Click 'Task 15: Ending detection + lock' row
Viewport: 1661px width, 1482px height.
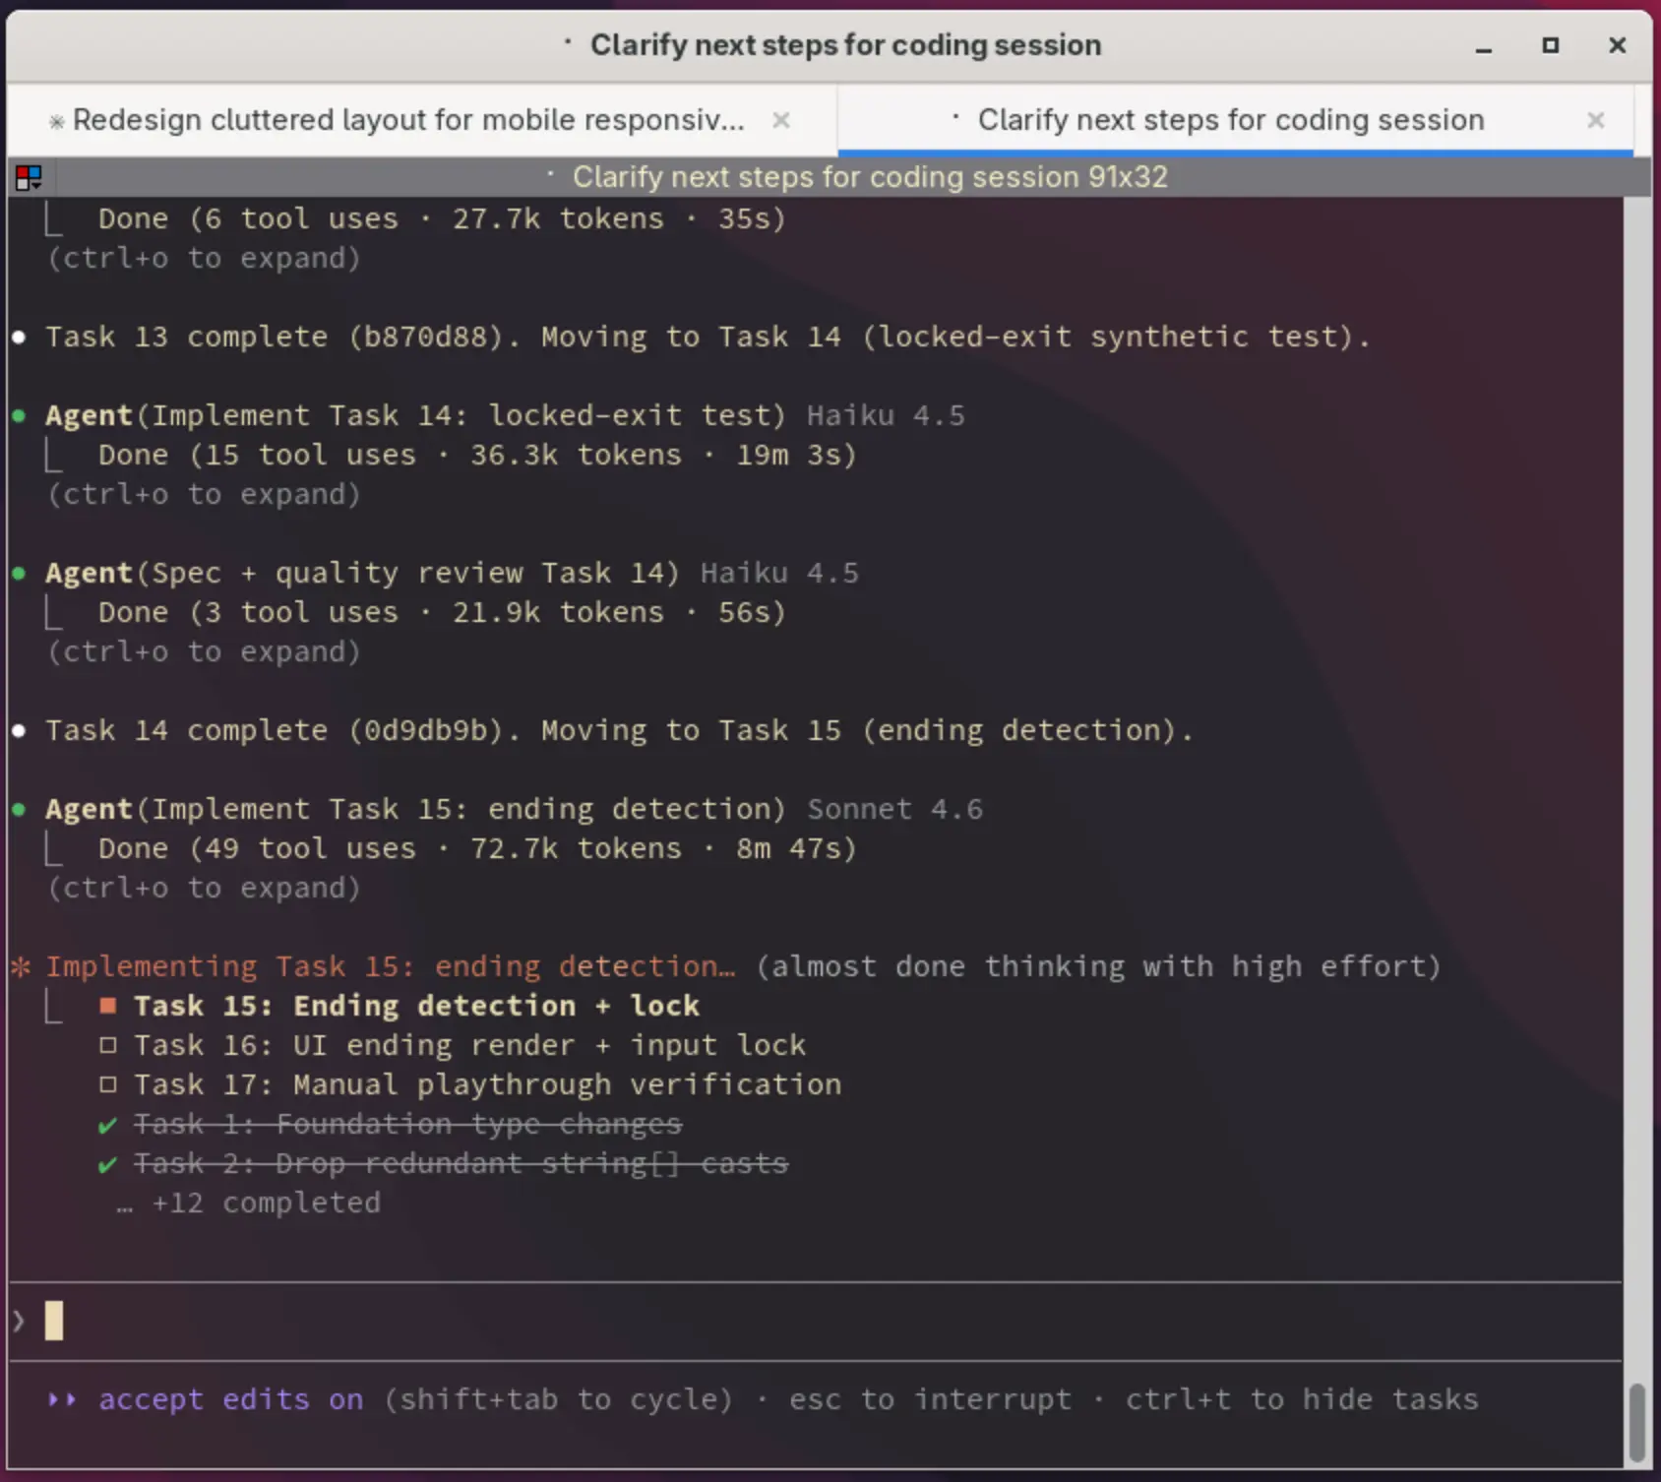(x=416, y=1006)
